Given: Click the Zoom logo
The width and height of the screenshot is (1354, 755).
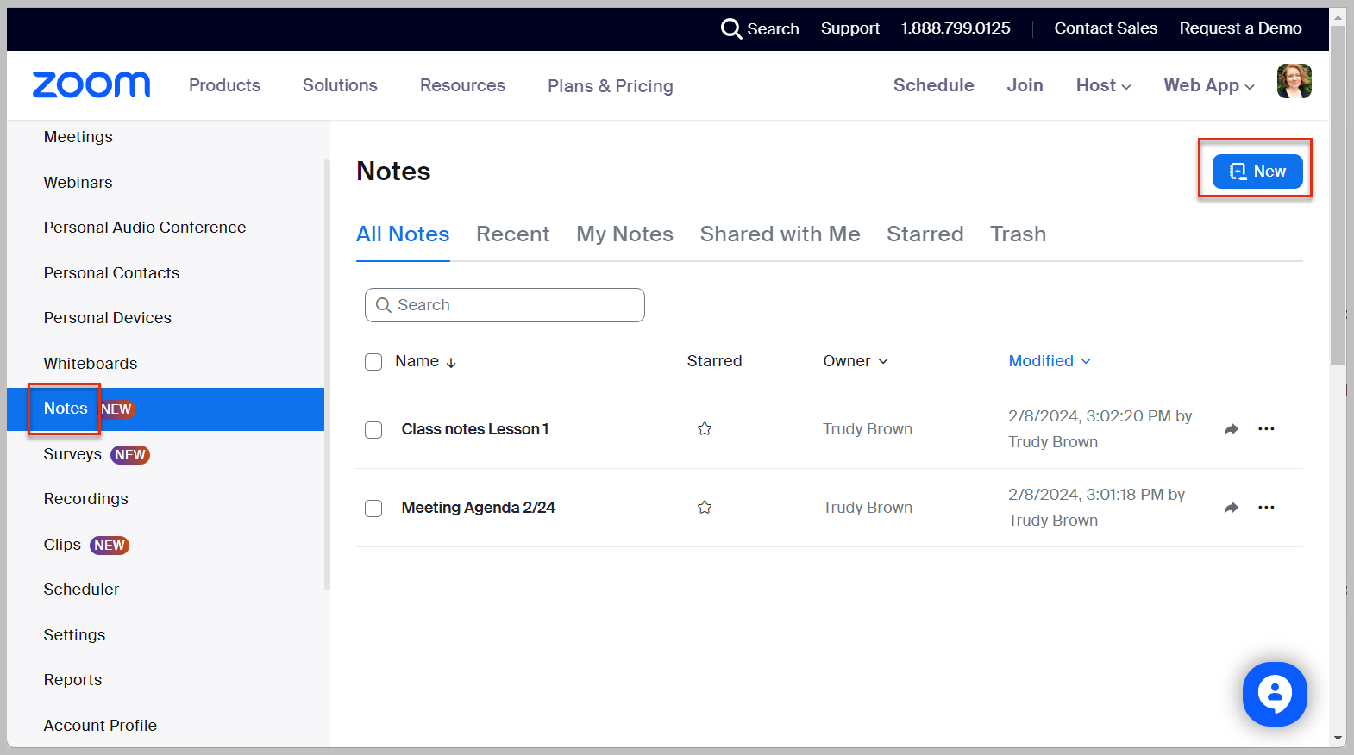Looking at the screenshot, I should pyautogui.click(x=91, y=84).
